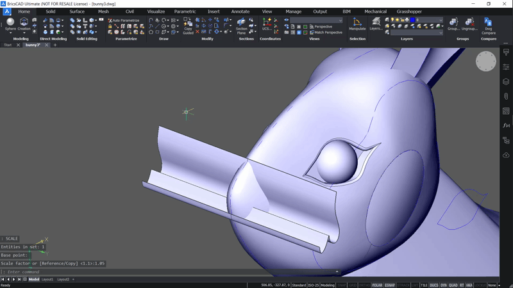This screenshot has height=288, width=513.
Task: Toggle TILE in status bar
Action: (x=424, y=285)
